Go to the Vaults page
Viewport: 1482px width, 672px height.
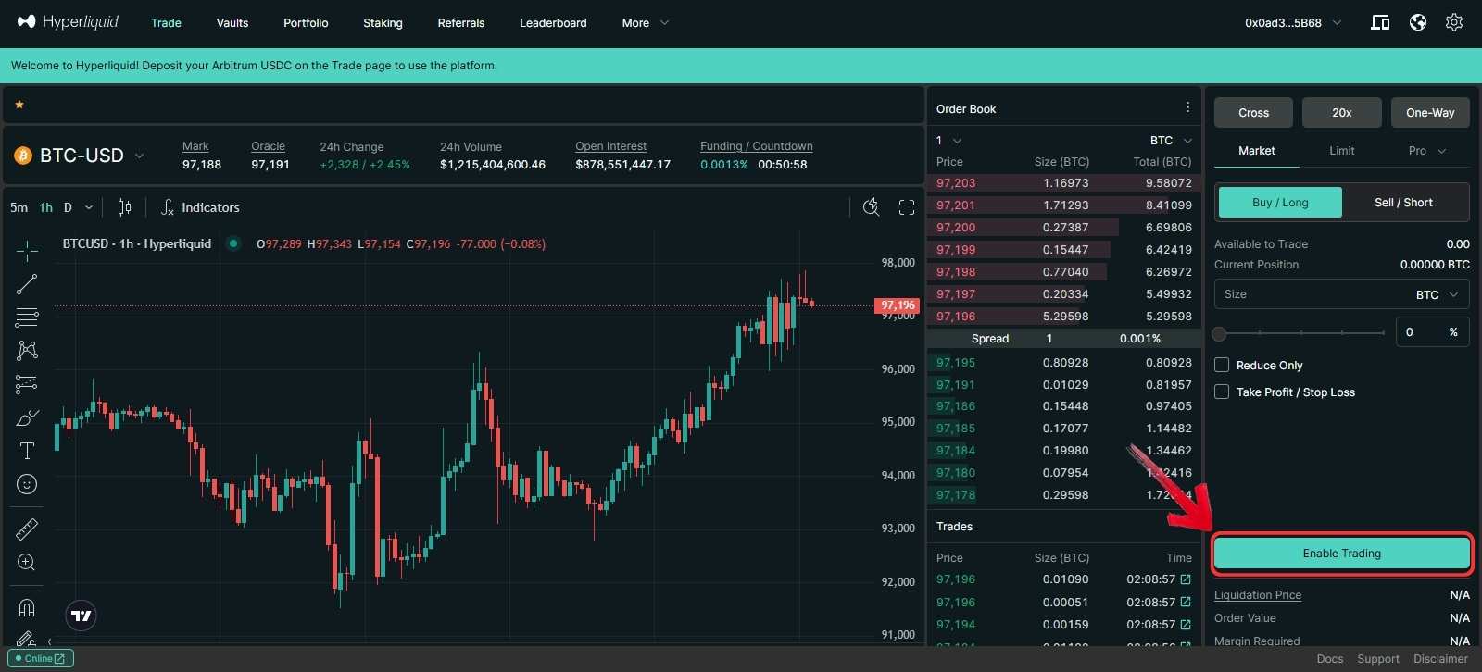[x=232, y=22]
